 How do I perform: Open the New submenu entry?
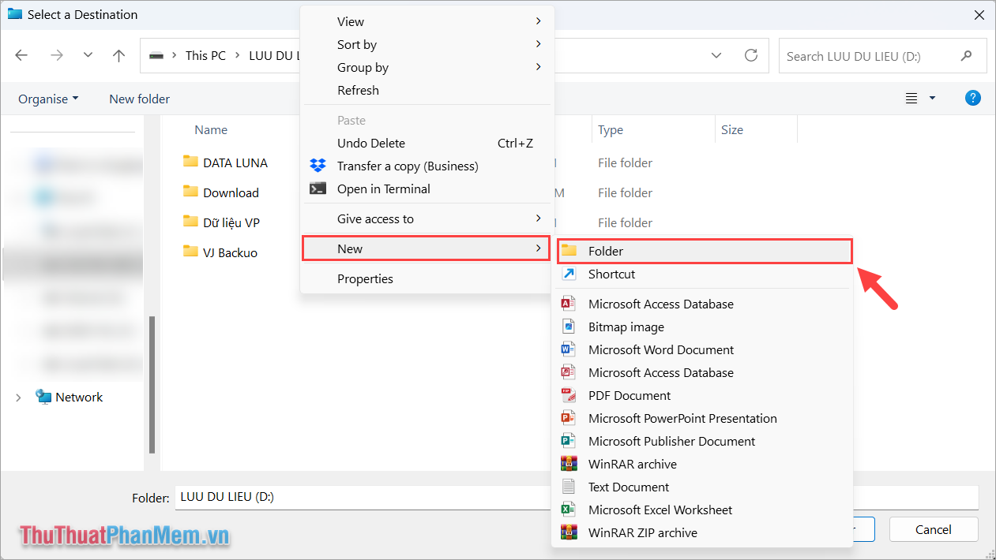[x=426, y=248]
